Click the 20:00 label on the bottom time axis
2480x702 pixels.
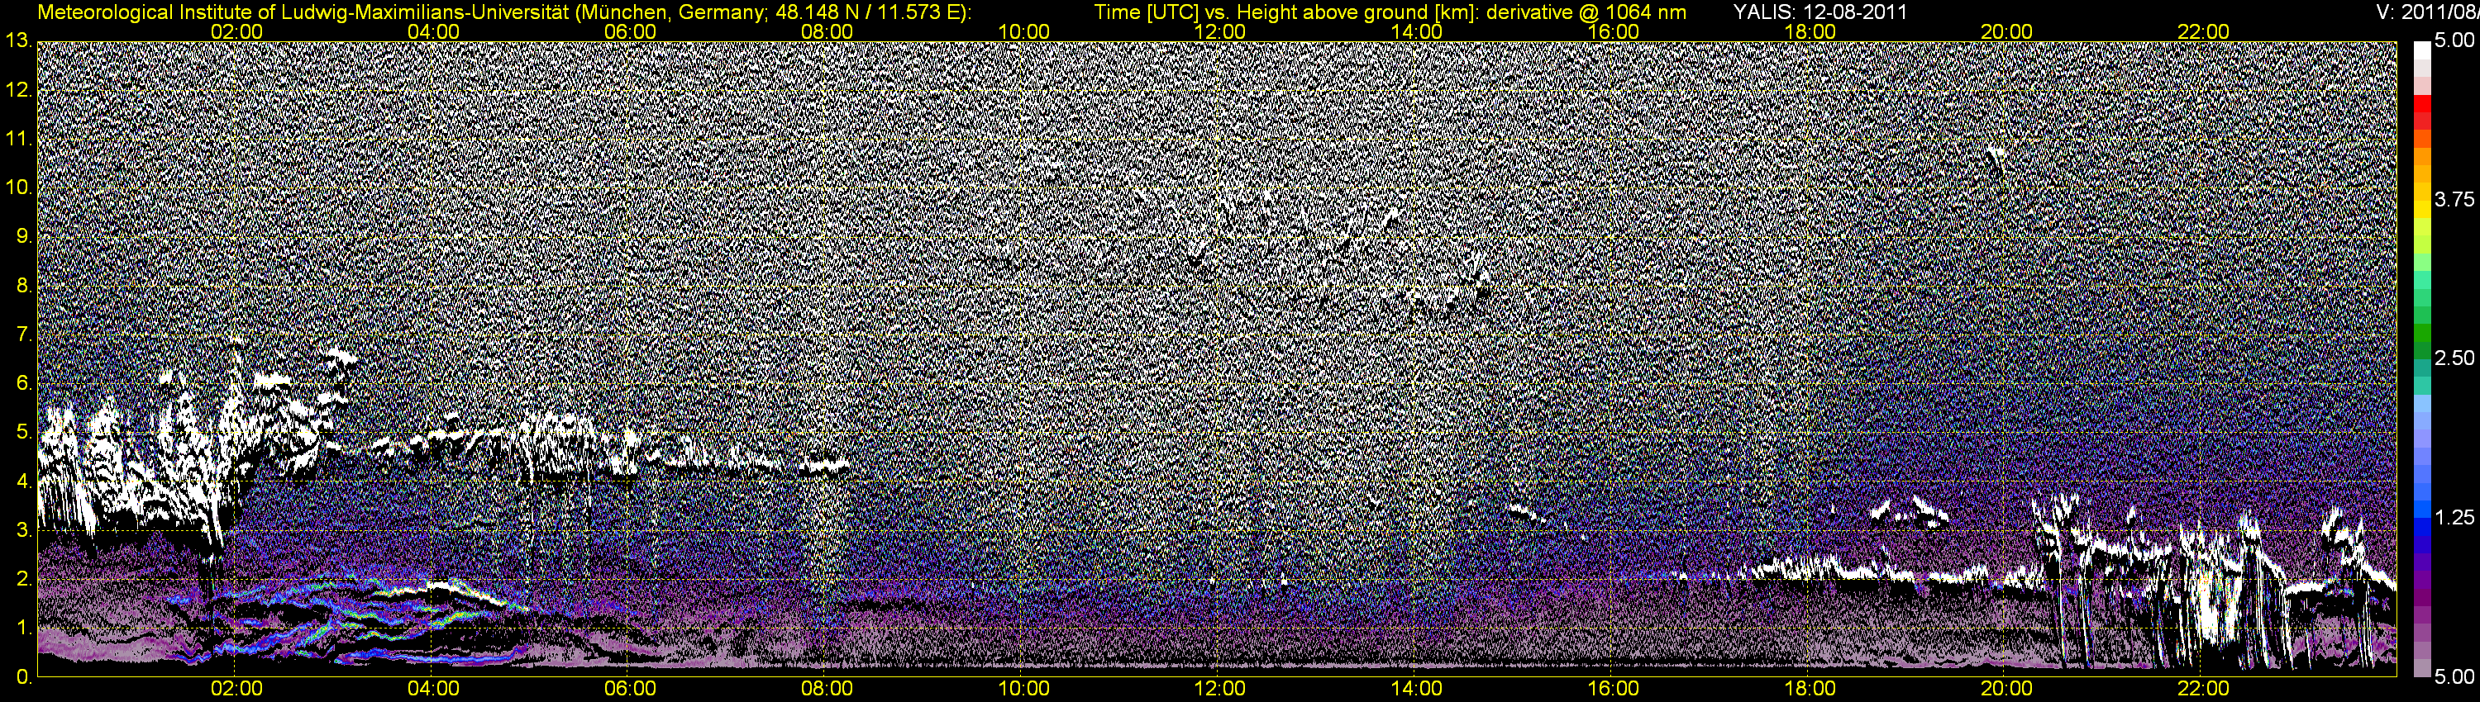[x=2006, y=689]
